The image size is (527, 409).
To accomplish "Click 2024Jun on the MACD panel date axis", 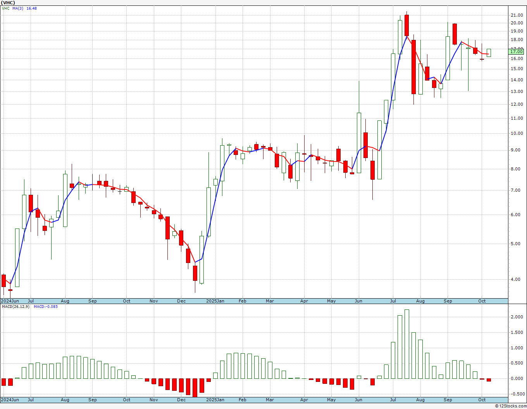I will [10, 400].
